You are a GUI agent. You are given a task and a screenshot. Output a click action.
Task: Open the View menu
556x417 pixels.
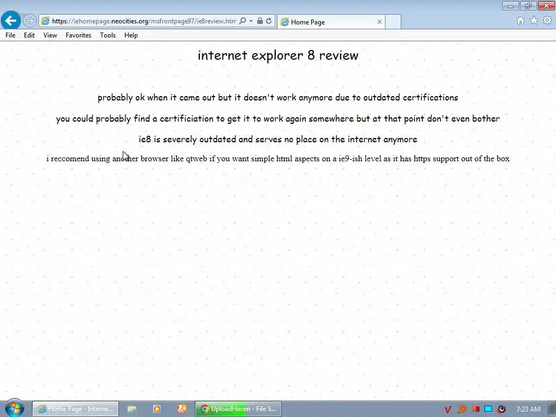pyautogui.click(x=50, y=35)
